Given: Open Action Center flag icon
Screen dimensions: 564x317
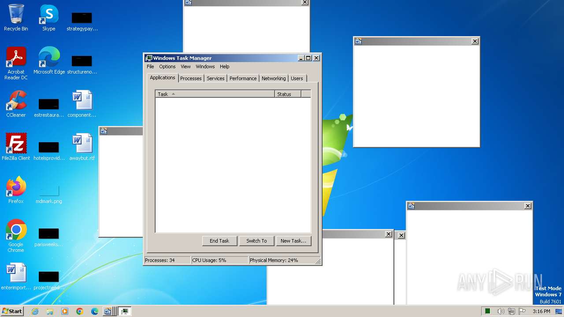Looking at the screenshot, I should pos(522,311).
